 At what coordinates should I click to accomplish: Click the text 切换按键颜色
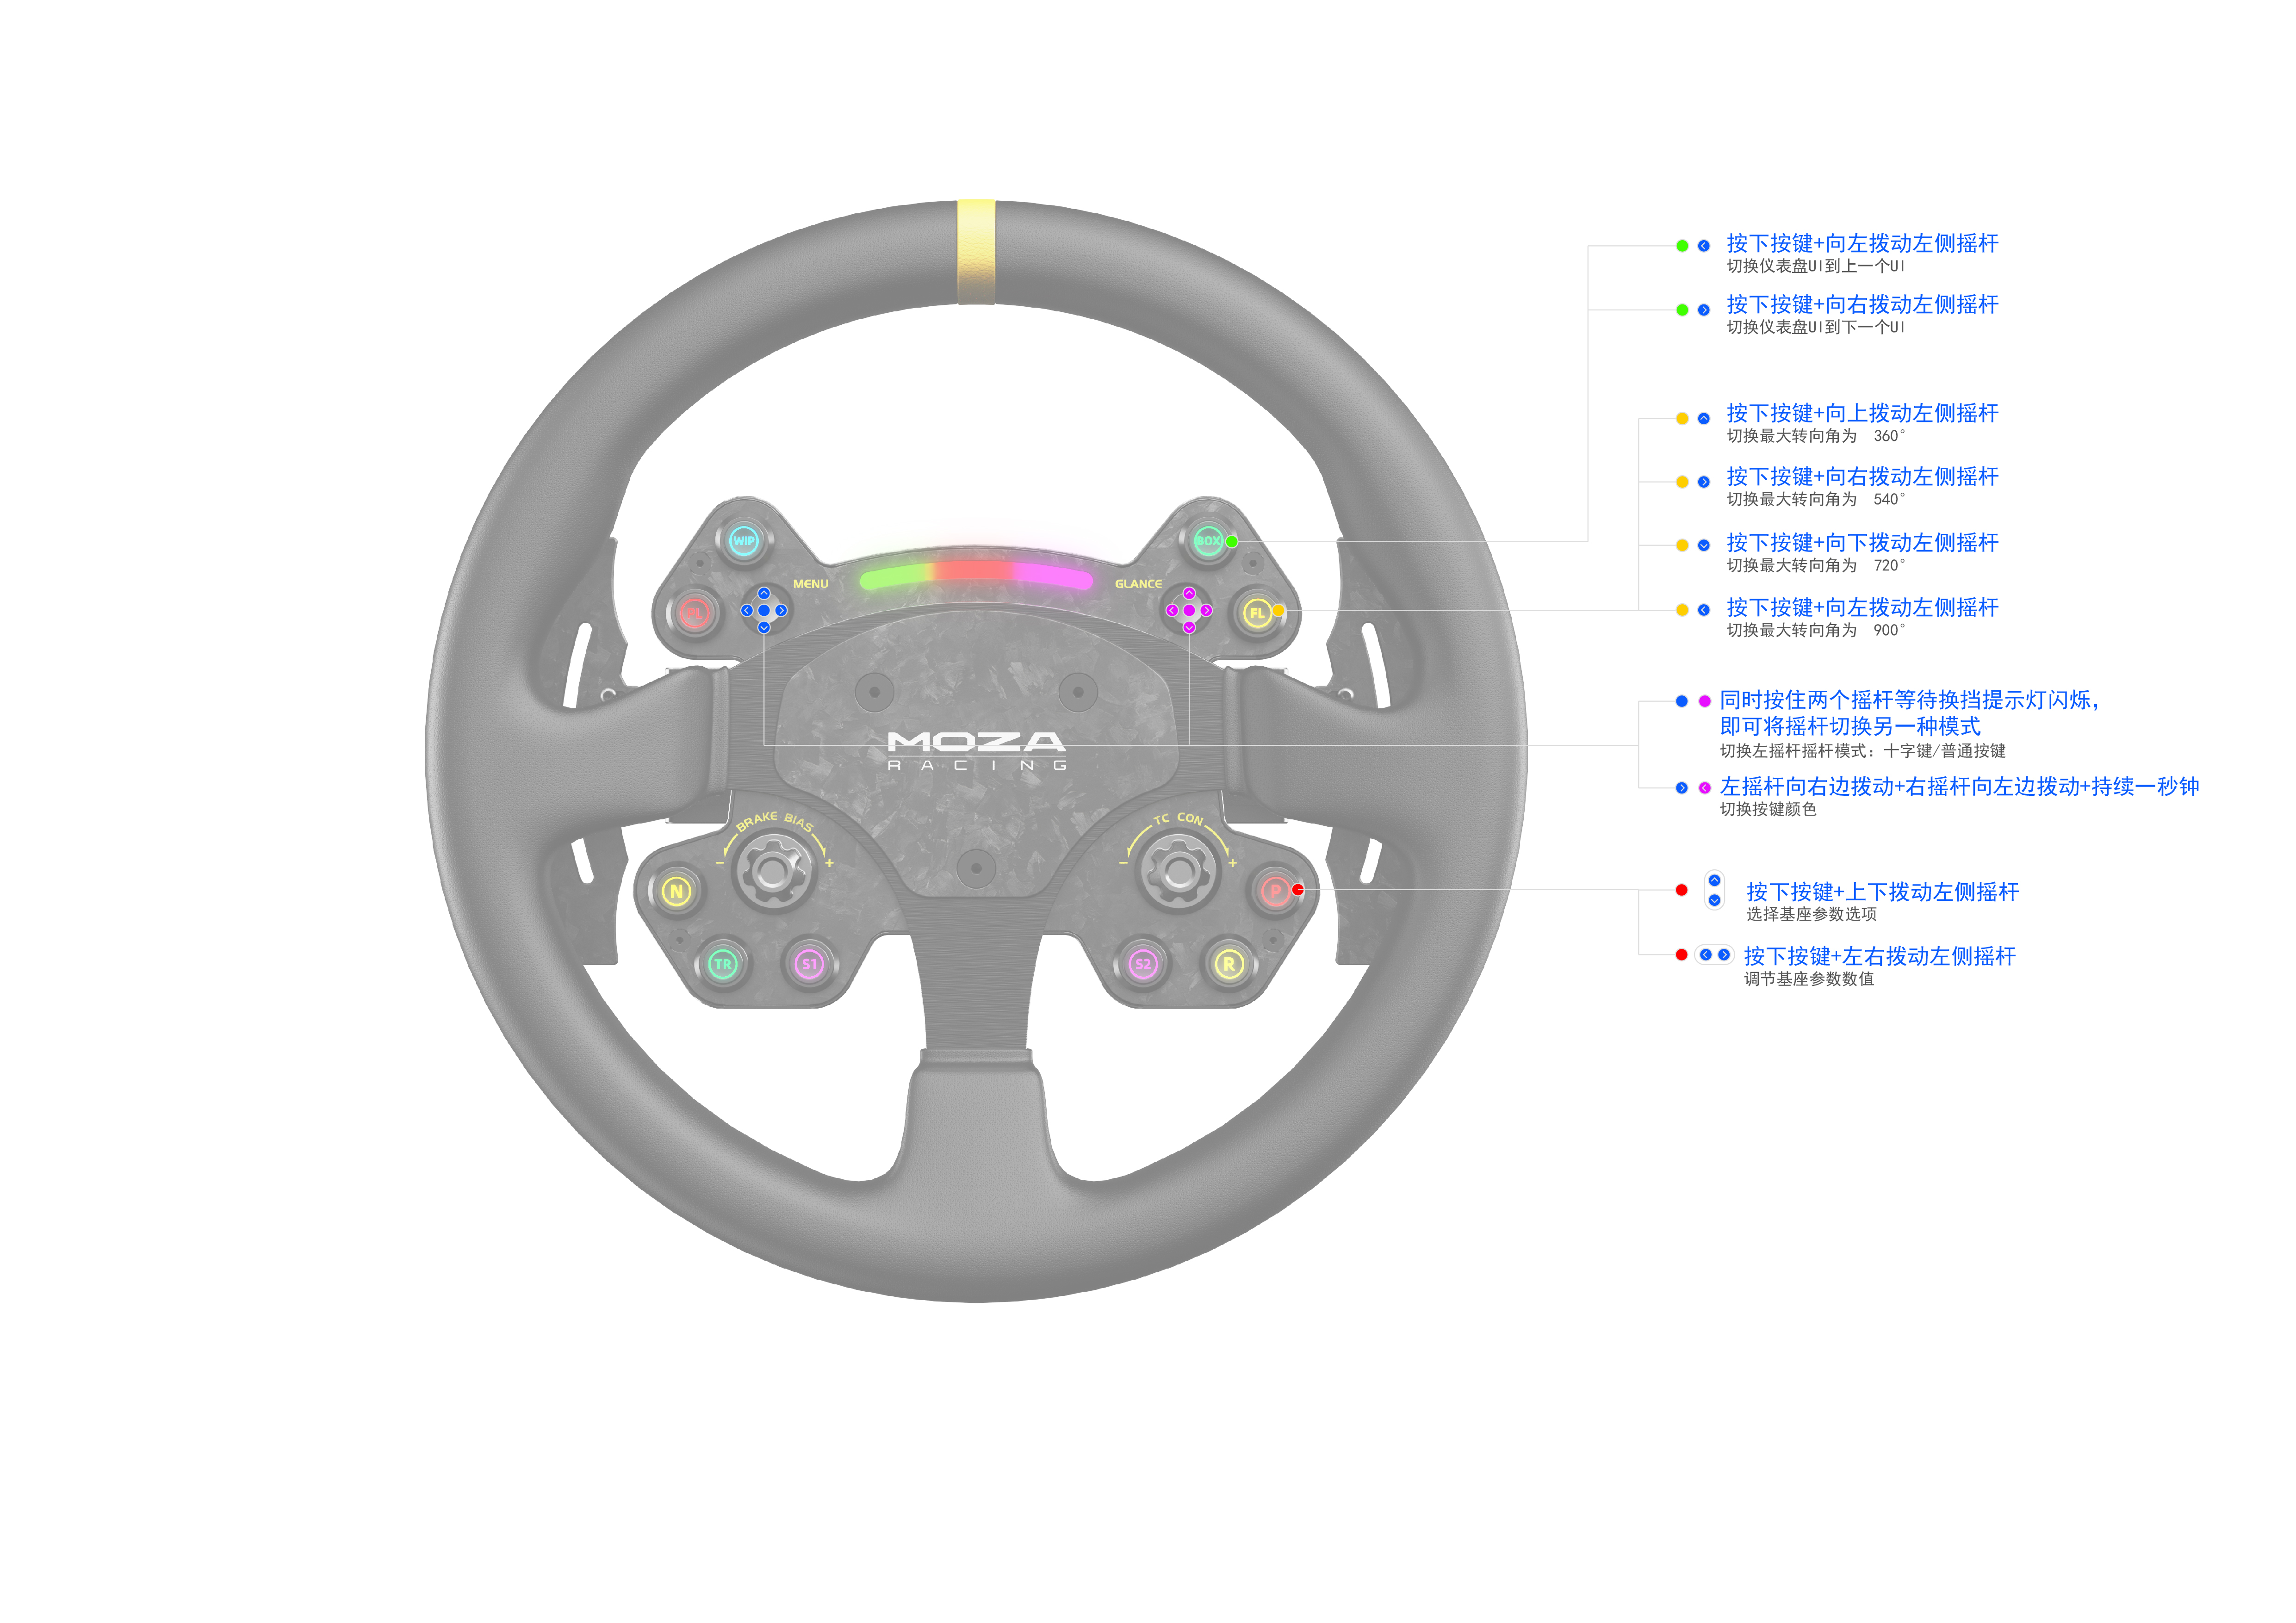1768,810
